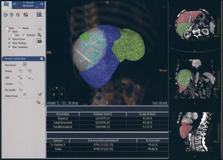Image resolution: width=223 pixels, height=160 pixels.
Task: Click the 'Tumors' column header
Action: [58, 141]
